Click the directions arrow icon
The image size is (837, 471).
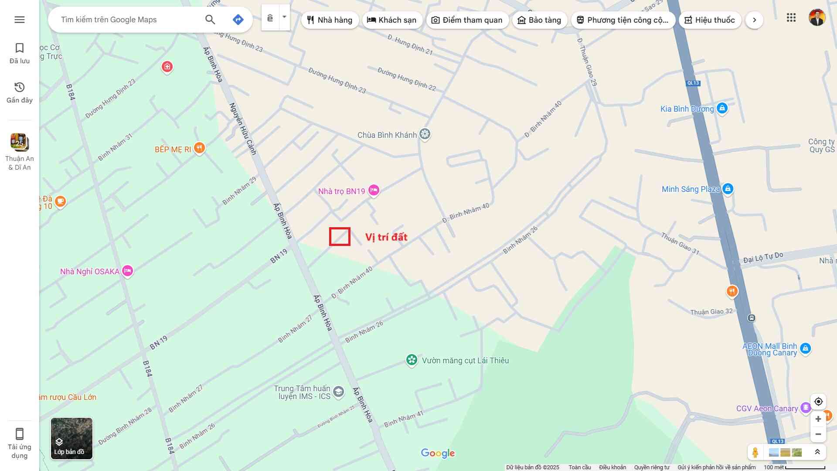(x=238, y=20)
